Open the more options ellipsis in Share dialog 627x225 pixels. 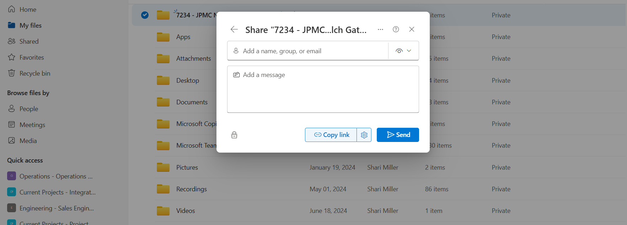[380, 29]
